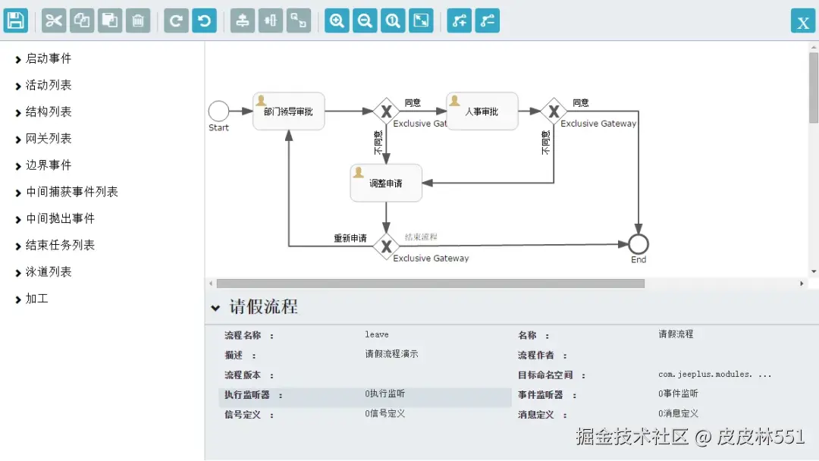This screenshot has height=461, width=819.
Task: Click the X button on toolbar right
Action: 803,20
